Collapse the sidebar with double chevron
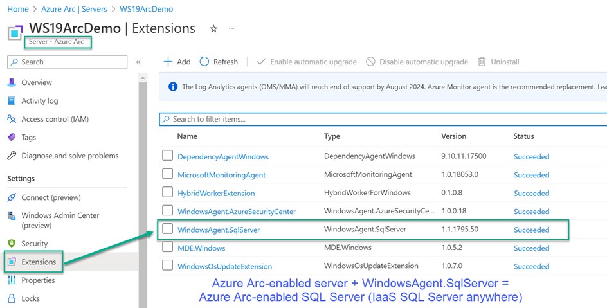The image size is (607, 308). tap(138, 62)
